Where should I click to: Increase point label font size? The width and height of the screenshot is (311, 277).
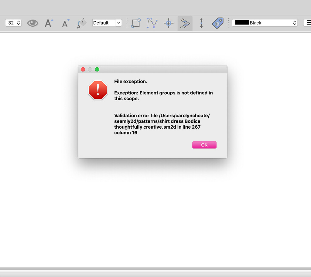49,23
